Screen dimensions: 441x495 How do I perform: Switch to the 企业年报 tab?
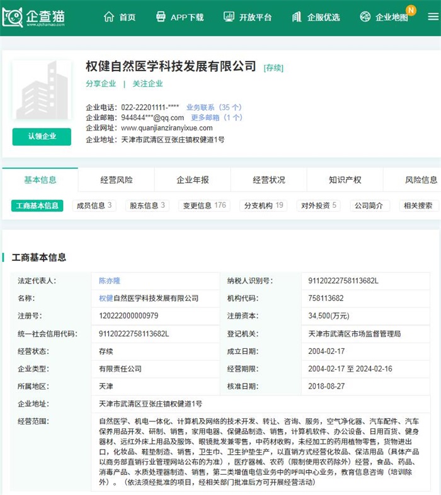click(x=193, y=179)
